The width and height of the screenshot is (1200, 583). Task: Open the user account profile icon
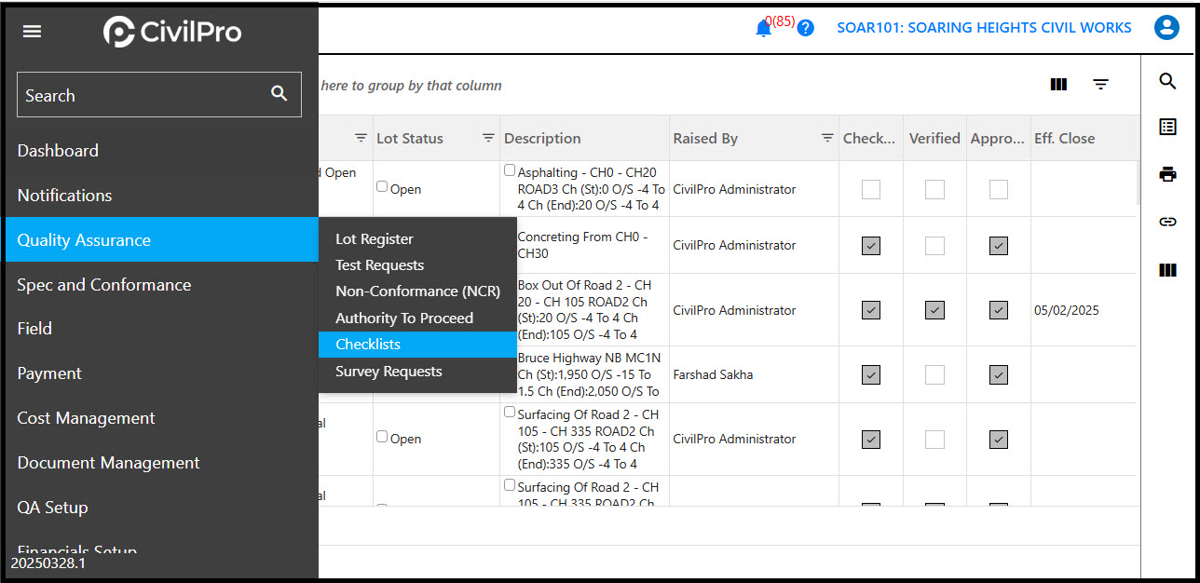point(1166,28)
